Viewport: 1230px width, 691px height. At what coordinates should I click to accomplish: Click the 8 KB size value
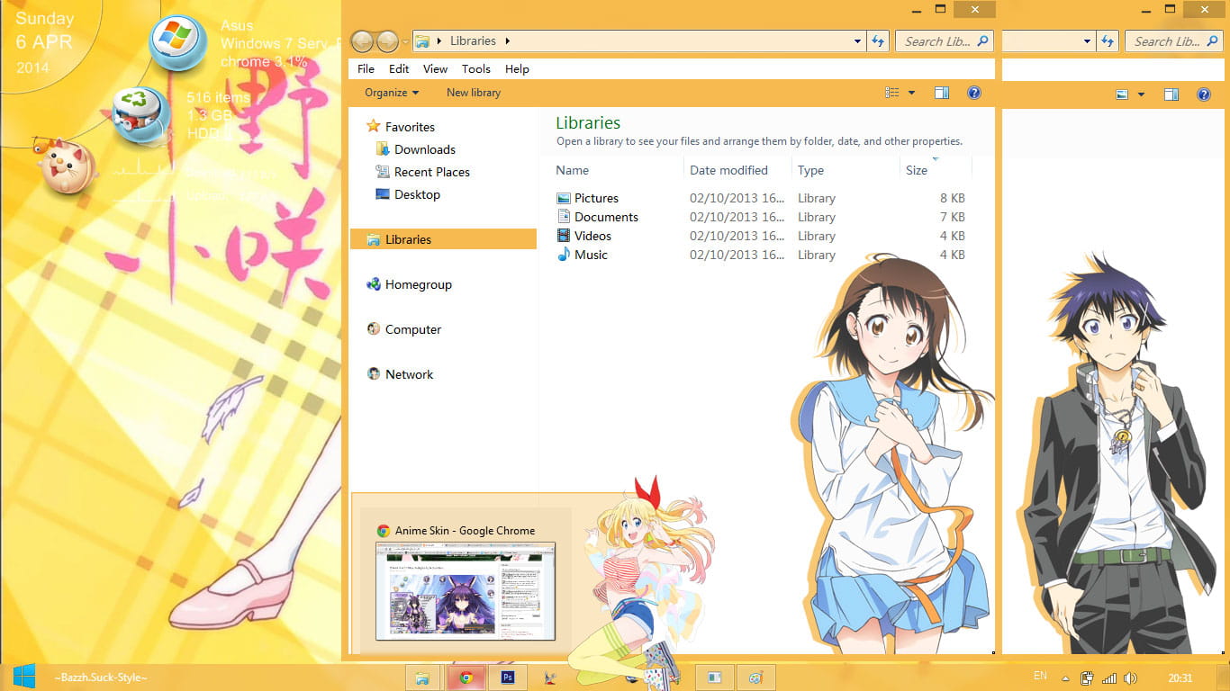coord(952,198)
